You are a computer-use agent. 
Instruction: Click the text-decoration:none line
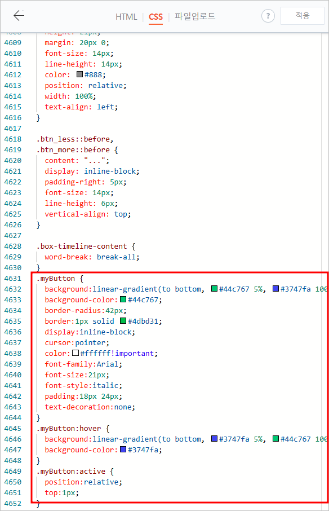pos(90,407)
